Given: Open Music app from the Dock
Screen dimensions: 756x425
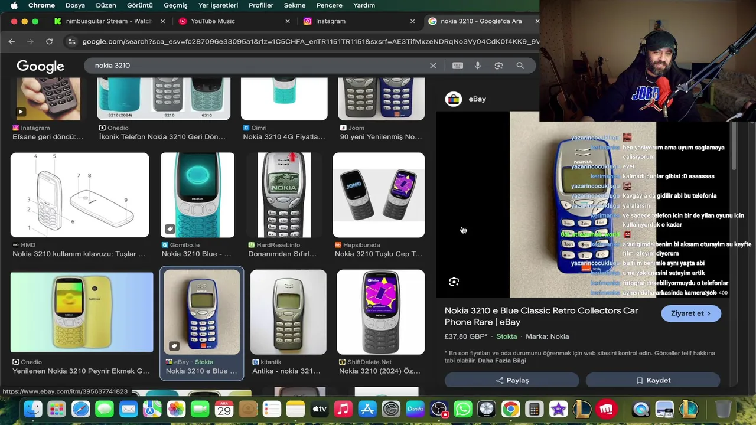Looking at the screenshot, I should pos(343,408).
